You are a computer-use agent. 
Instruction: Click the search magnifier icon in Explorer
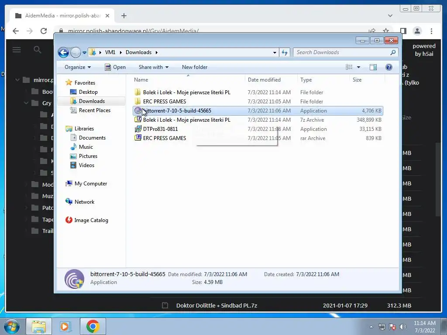(393, 52)
